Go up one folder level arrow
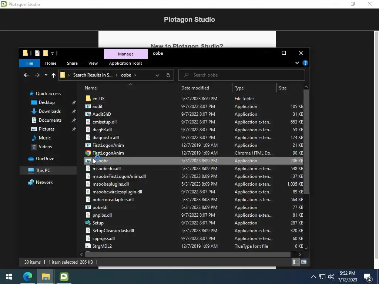Screen dimensions: 379x284 pos(53,75)
